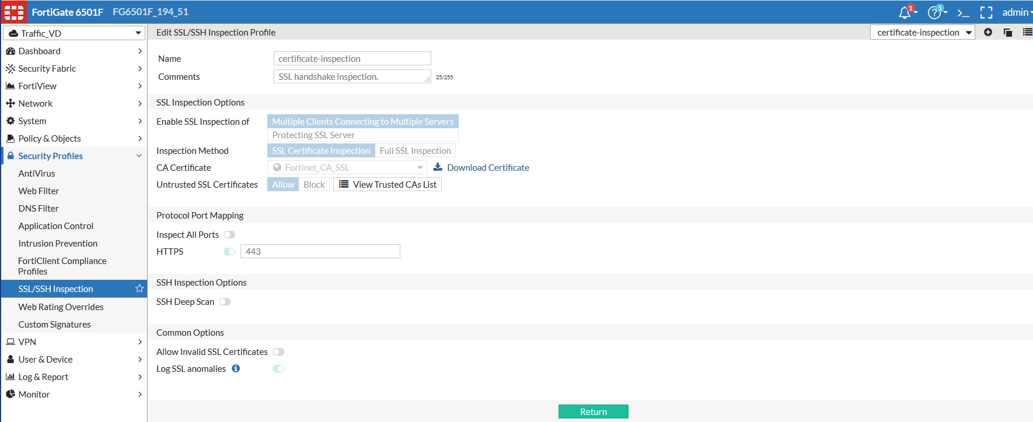Expand the FortiView chevron

click(x=140, y=86)
